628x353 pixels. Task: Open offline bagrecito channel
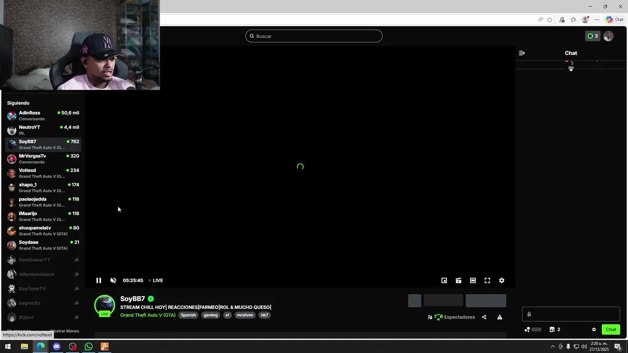43,303
